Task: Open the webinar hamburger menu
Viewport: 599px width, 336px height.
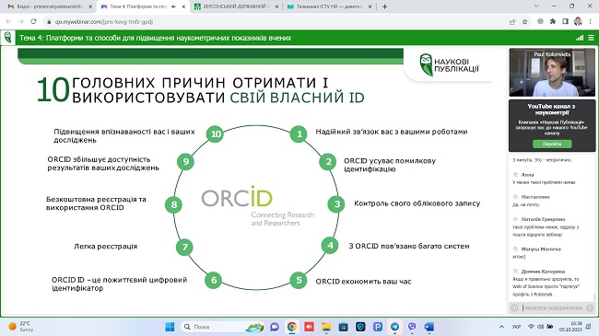Action: point(591,38)
